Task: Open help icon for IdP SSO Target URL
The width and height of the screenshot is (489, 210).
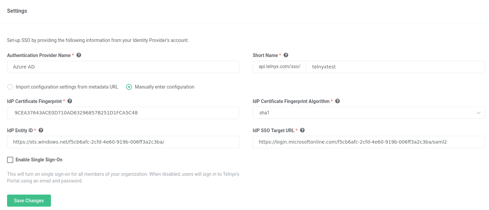Action: point(302,130)
